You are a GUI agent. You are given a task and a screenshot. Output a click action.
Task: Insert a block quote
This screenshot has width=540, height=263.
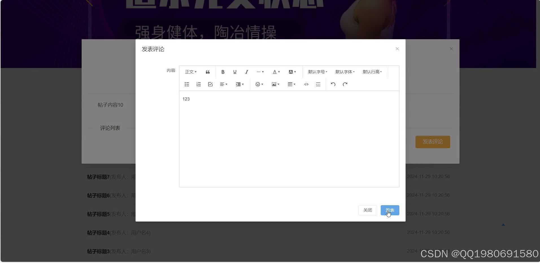pos(208,72)
